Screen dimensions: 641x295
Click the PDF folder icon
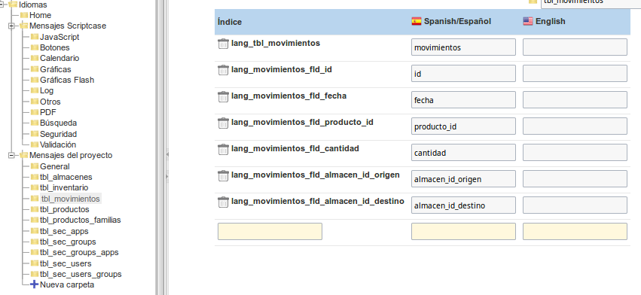35,112
